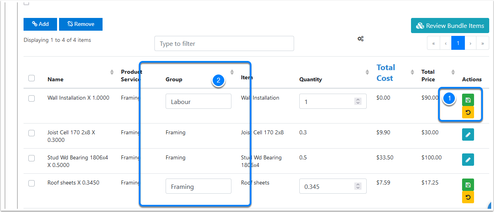This screenshot has height=212, width=494.
Task: Open Review Bundle Items
Action: pyautogui.click(x=450, y=26)
